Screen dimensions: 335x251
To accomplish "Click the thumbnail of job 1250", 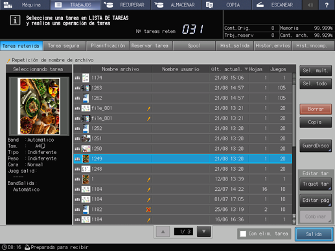I will point(86,149).
